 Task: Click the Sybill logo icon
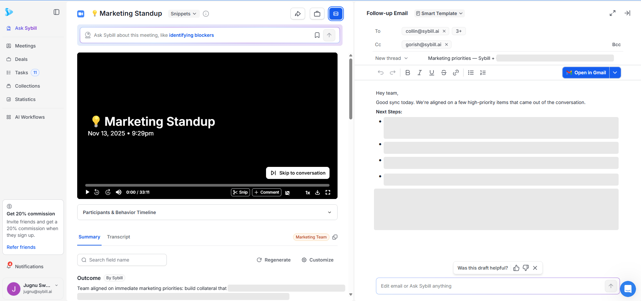pyautogui.click(x=9, y=12)
